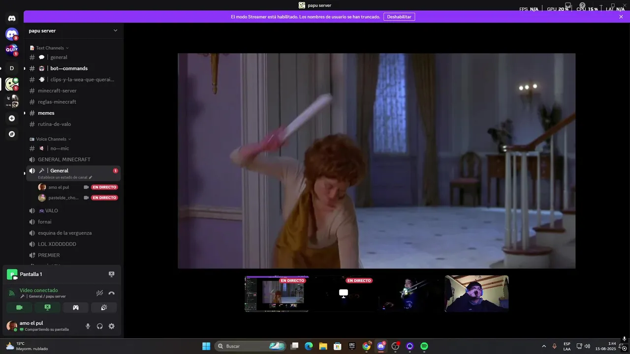Deafen audio with the headphones icon
630x354 pixels.
point(99,326)
